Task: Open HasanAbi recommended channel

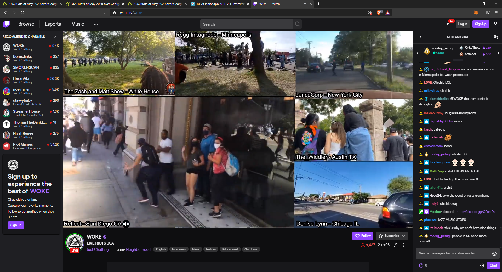Action: [x=31, y=80]
